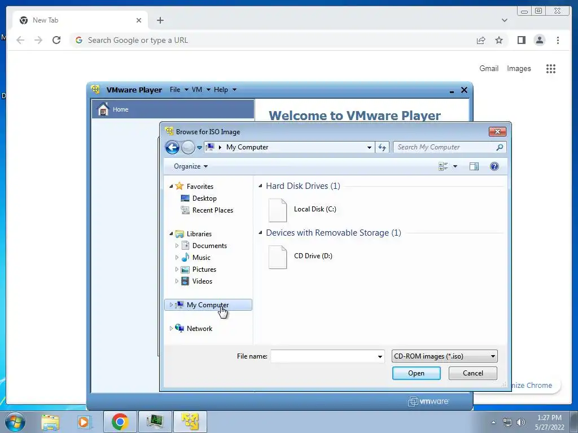578x433 pixels.
Task: Click the magnifier search icon in dialog
Action: click(x=500, y=147)
